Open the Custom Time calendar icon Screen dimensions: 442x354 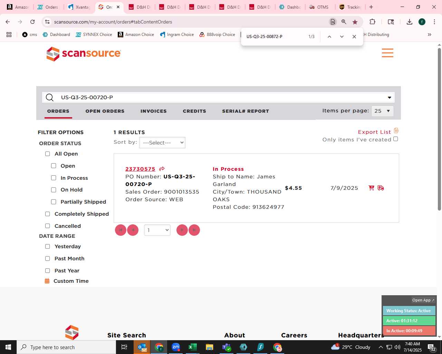(47, 281)
